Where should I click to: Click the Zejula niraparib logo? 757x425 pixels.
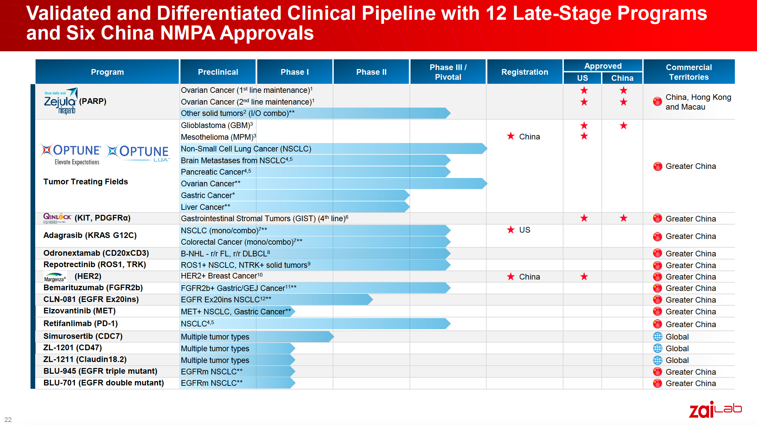tap(61, 101)
